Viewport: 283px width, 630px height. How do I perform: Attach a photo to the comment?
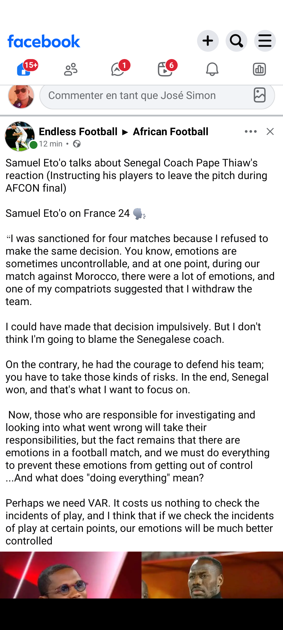pos(259,95)
